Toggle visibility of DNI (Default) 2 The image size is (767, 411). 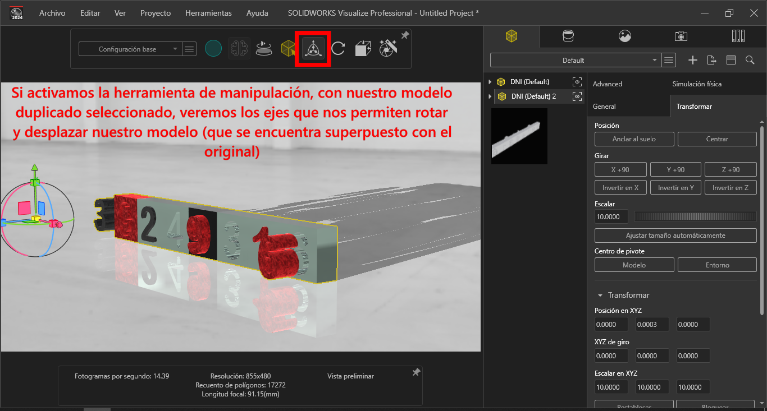pyautogui.click(x=577, y=96)
